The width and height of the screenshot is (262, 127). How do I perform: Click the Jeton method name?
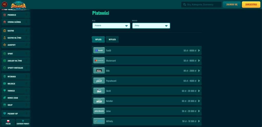click(108, 111)
